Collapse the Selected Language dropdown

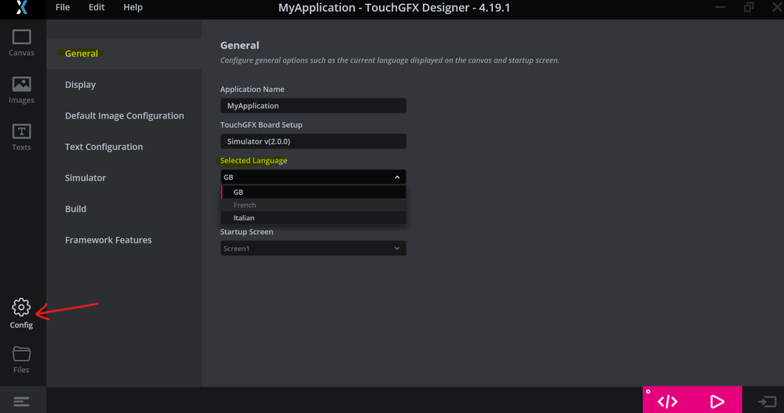[x=313, y=177]
